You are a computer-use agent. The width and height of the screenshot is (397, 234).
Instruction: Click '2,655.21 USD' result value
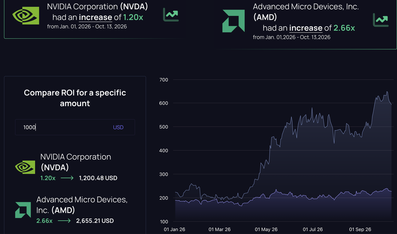pos(95,221)
